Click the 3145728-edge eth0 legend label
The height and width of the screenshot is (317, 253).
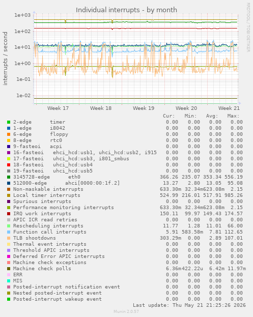47,177
